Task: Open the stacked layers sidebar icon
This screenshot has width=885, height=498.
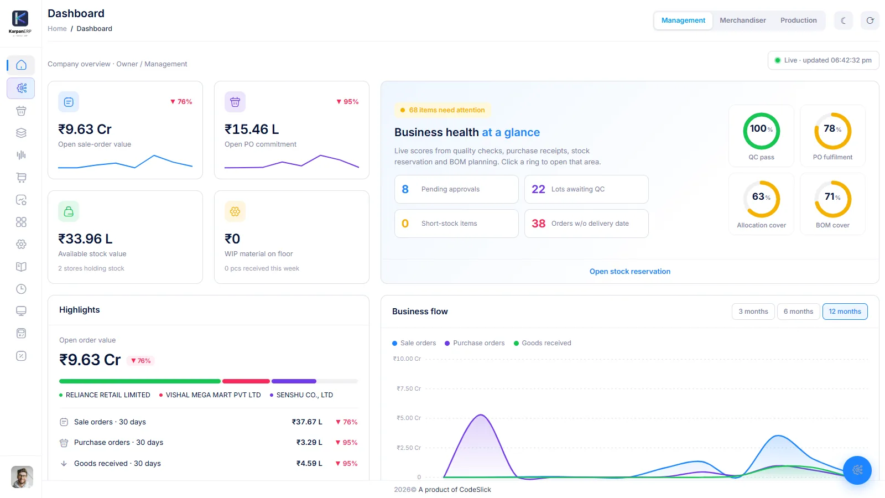Action: pyautogui.click(x=21, y=133)
